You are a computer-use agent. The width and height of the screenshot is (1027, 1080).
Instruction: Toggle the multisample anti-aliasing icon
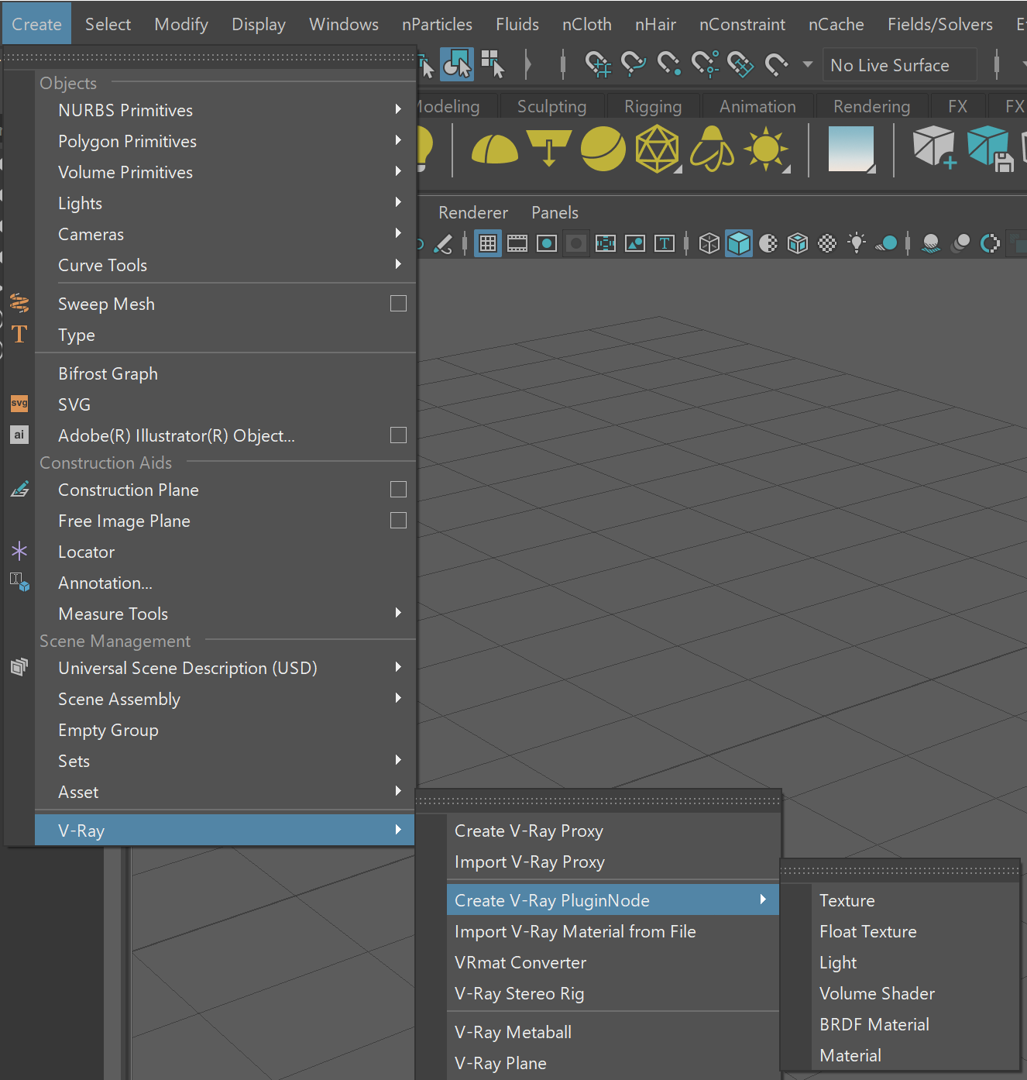click(x=990, y=244)
